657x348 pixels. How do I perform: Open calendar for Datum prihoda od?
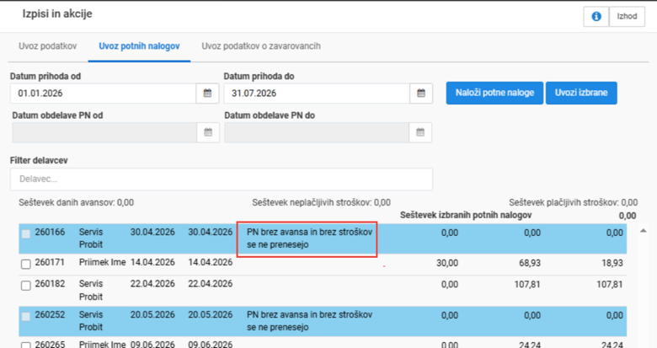pyautogui.click(x=207, y=93)
